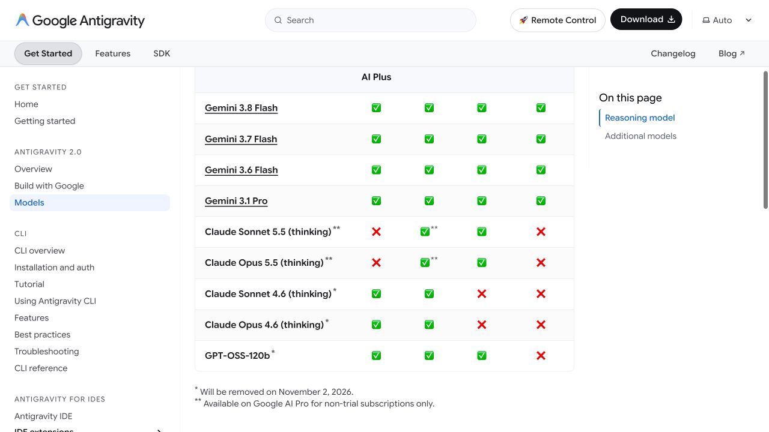Open the Gemini 3.8 Flash model link

pyautogui.click(x=241, y=108)
